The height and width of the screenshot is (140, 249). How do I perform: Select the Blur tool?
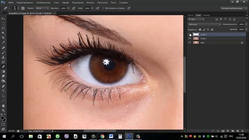click(x=3, y=76)
